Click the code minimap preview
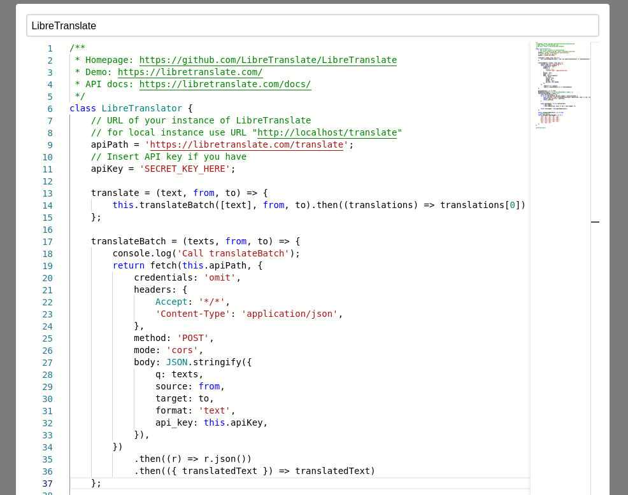Viewport: 628px width, 495px height. click(x=560, y=85)
